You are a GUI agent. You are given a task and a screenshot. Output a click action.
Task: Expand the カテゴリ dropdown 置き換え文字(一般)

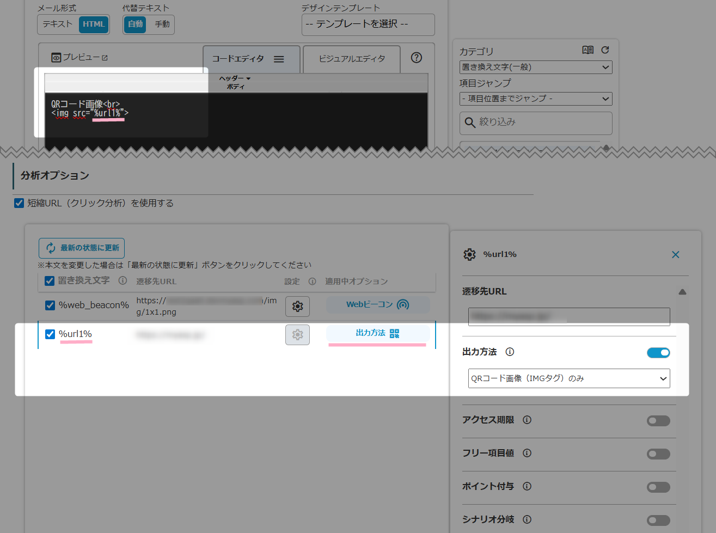coord(536,68)
